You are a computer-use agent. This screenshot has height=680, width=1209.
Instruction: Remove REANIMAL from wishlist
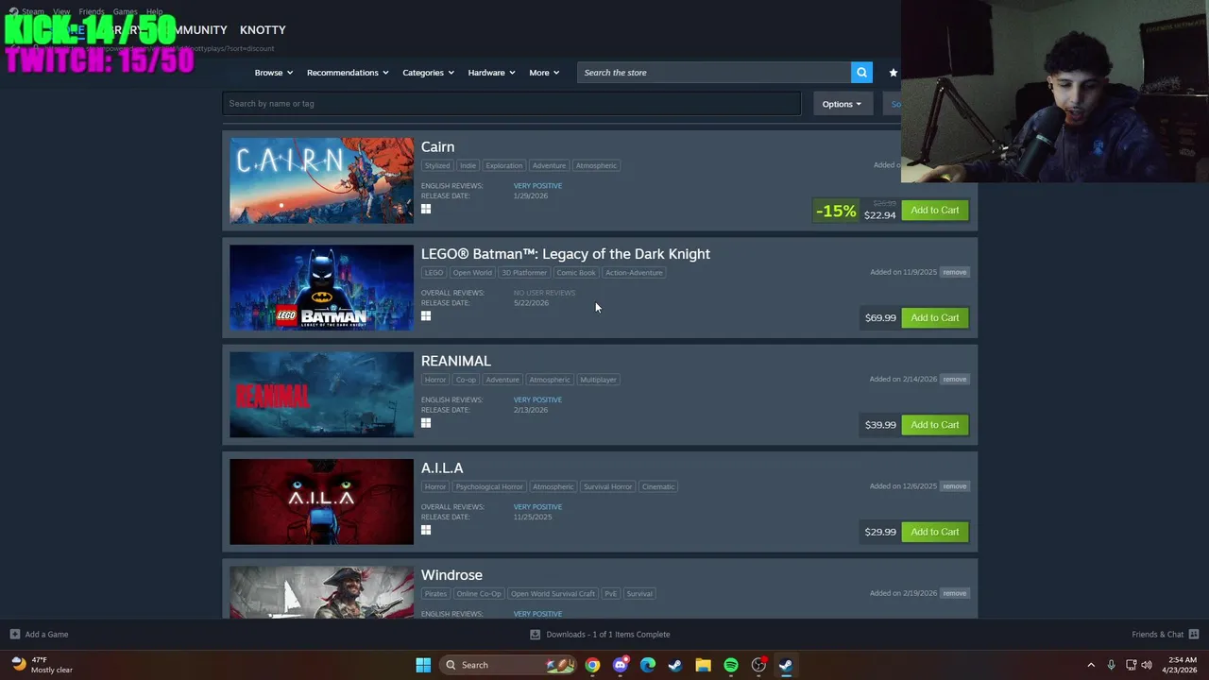(954, 379)
